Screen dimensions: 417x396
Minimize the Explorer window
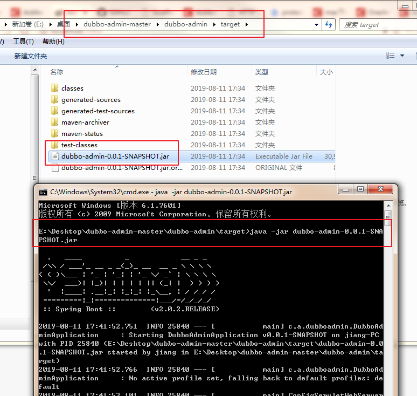pyautogui.click(x=405, y=6)
